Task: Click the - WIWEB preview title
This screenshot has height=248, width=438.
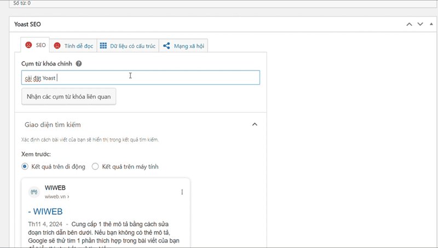Action: point(45,211)
